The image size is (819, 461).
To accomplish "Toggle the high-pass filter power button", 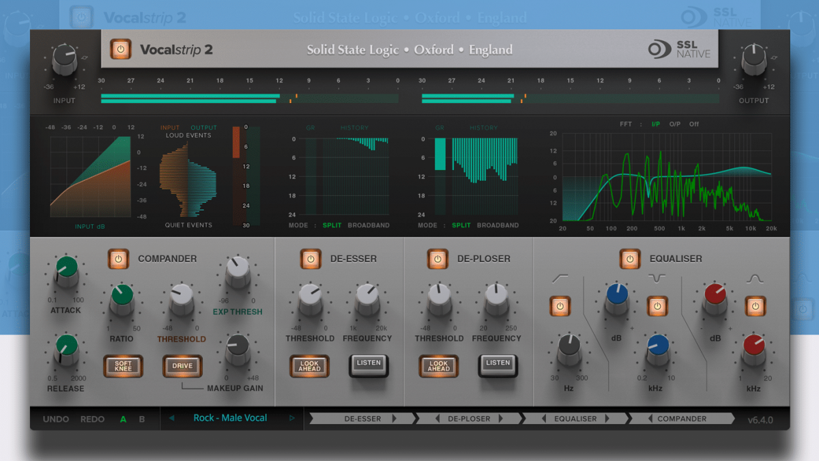I will (x=560, y=306).
